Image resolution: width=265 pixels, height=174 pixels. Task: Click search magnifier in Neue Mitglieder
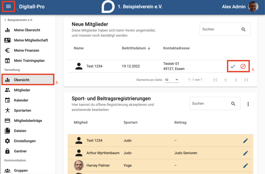(243, 29)
